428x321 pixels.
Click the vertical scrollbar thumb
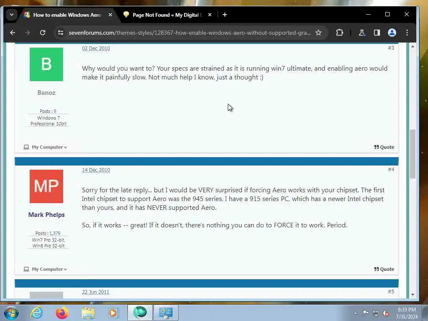[x=413, y=154]
